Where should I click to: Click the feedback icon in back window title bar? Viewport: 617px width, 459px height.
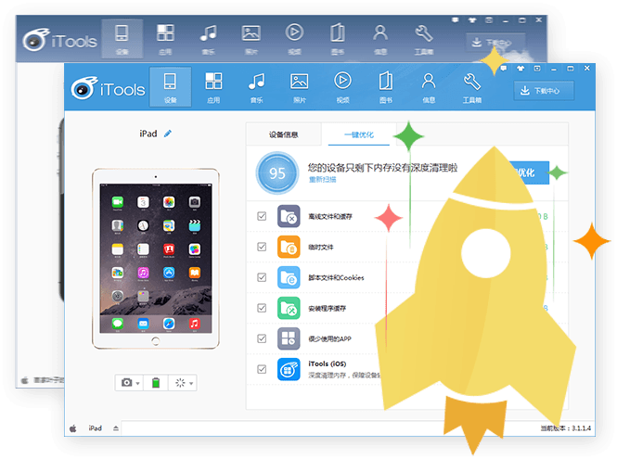[456, 20]
